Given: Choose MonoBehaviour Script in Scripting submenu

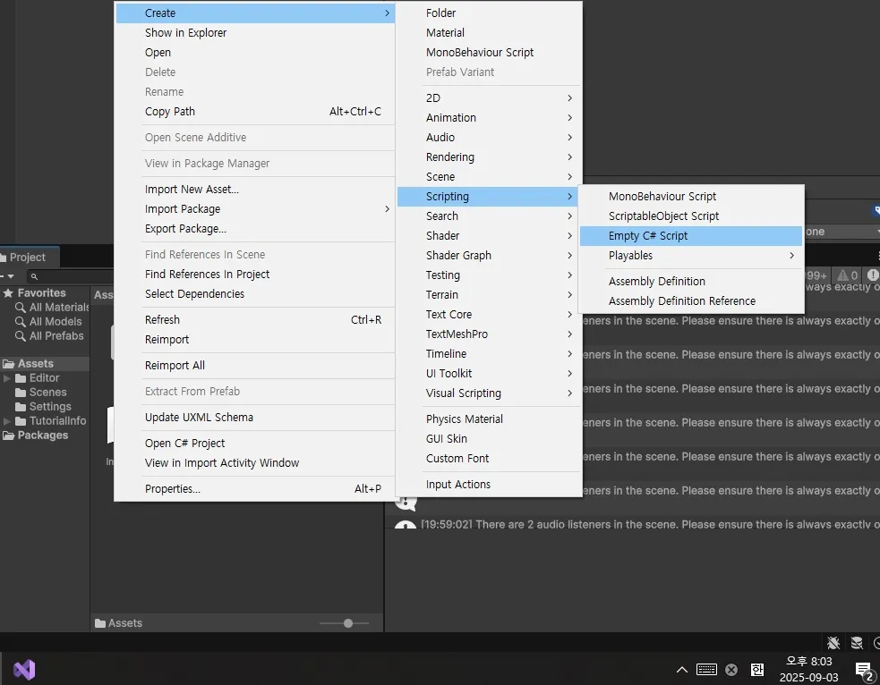Looking at the screenshot, I should 691,197.
